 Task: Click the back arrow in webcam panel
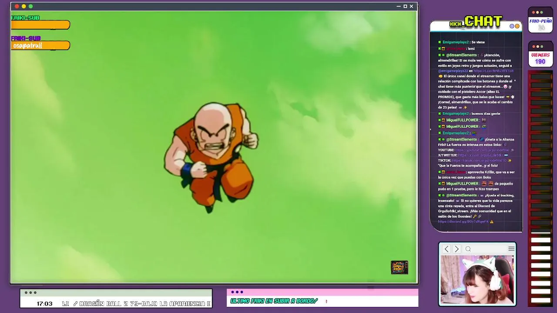(446, 249)
